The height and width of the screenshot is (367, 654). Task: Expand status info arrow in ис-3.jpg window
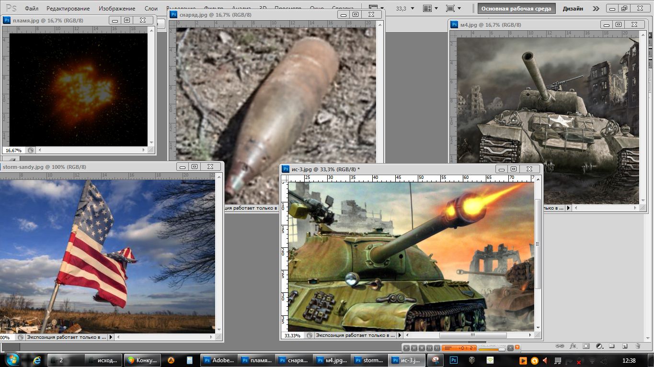pos(400,335)
